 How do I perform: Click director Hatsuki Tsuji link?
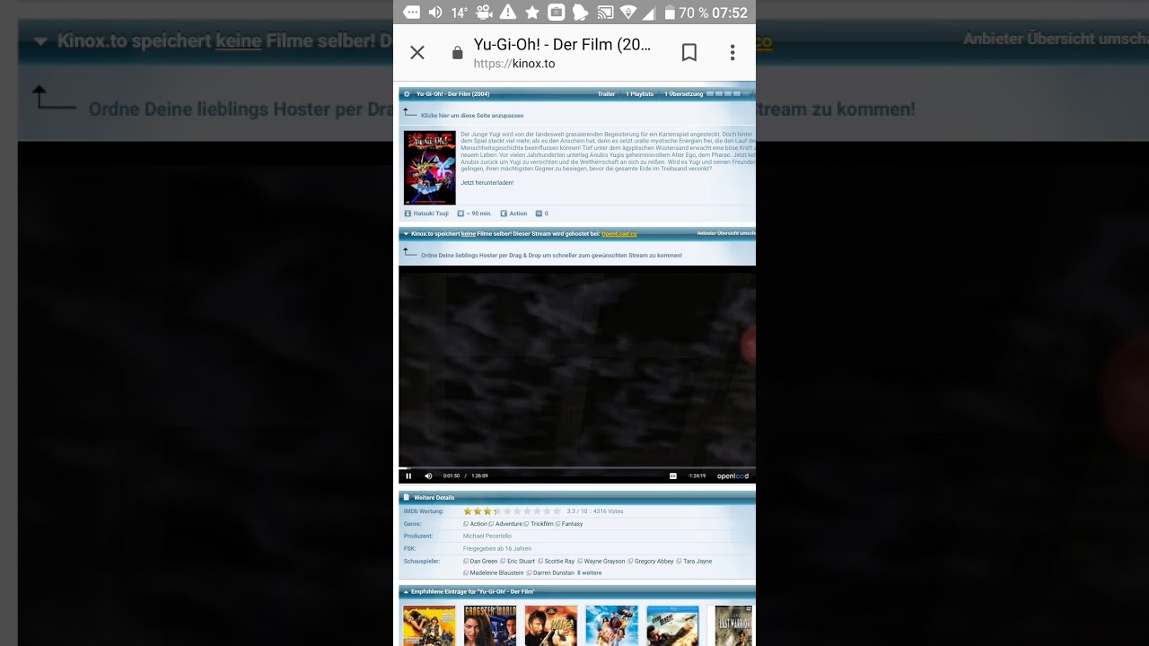(431, 214)
